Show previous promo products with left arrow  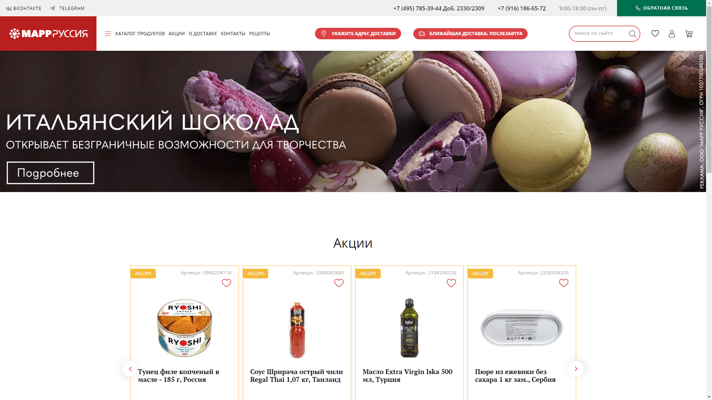pyautogui.click(x=130, y=369)
